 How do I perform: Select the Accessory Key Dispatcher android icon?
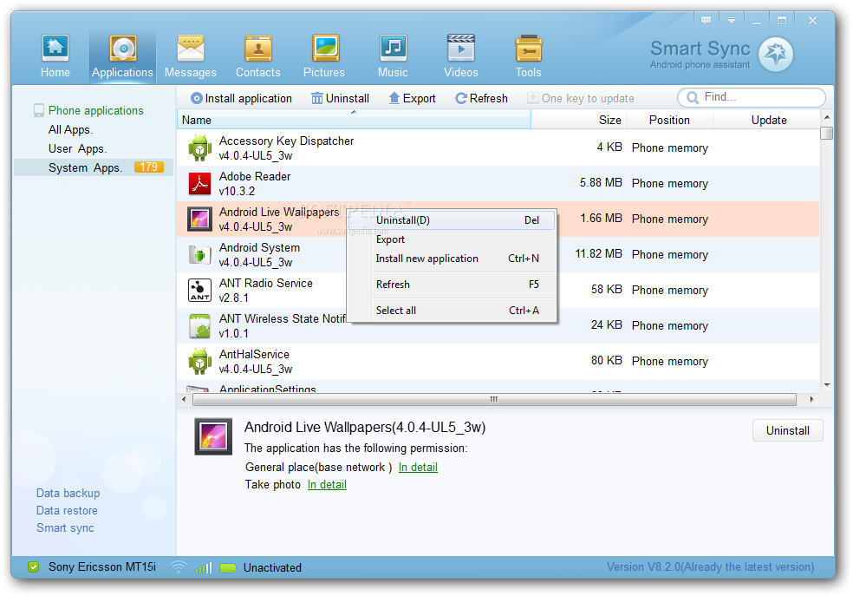[199, 148]
